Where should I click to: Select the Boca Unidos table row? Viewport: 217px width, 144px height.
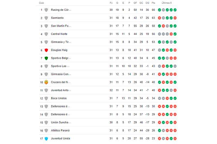tap(108, 98)
